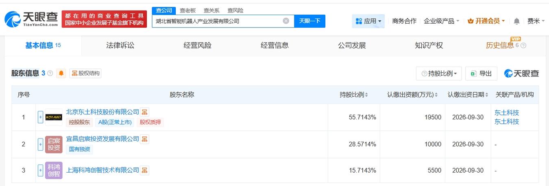
Task: Open 上海科鸿创智技术有限公司 shareholder link
Action: point(102,170)
